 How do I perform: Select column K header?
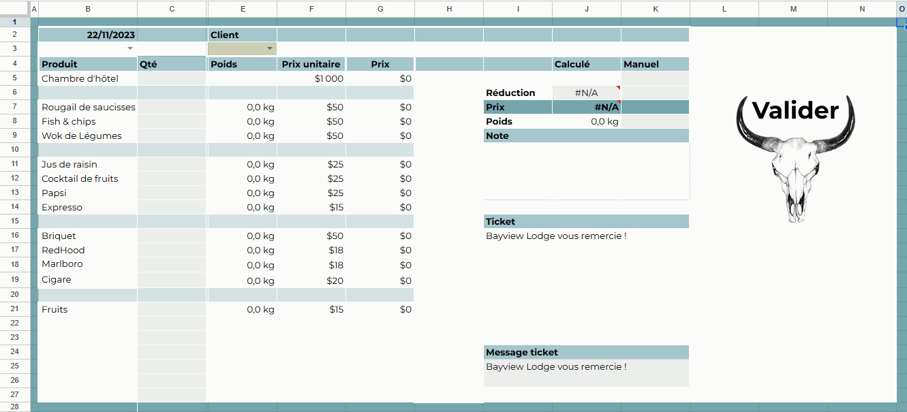[655, 9]
